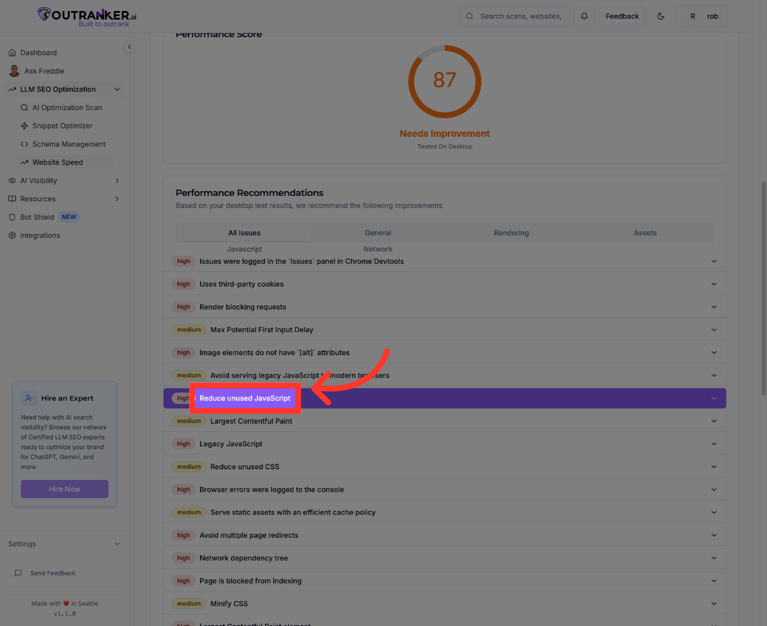The height and width of the screenshot is (626, 767).
Task: Toggle dark mode moon icon
Action: click(660, 16)
